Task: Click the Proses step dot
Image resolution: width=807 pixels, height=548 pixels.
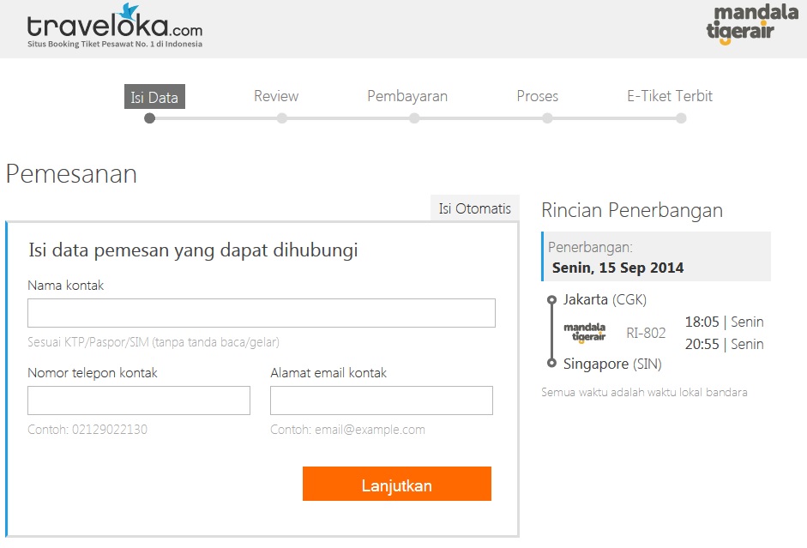Action: [547, 118]
